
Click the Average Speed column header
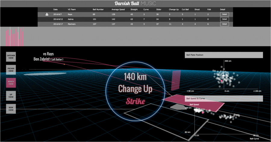pyautogui.click(x=117, y=9)
